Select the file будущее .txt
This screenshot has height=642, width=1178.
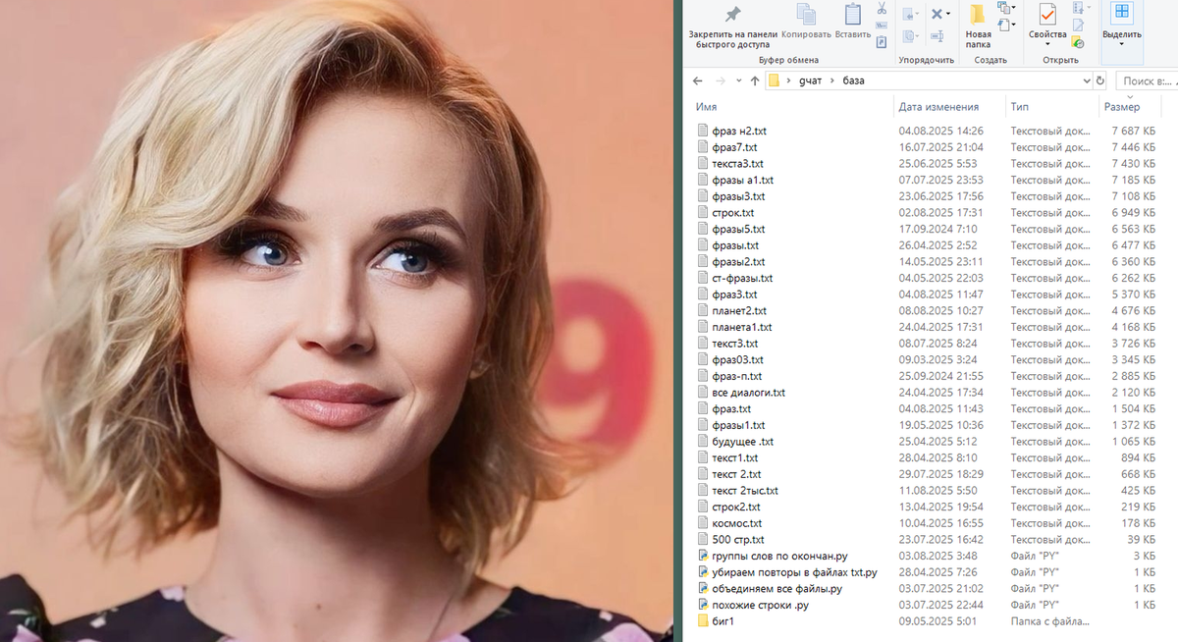[742, 442]
